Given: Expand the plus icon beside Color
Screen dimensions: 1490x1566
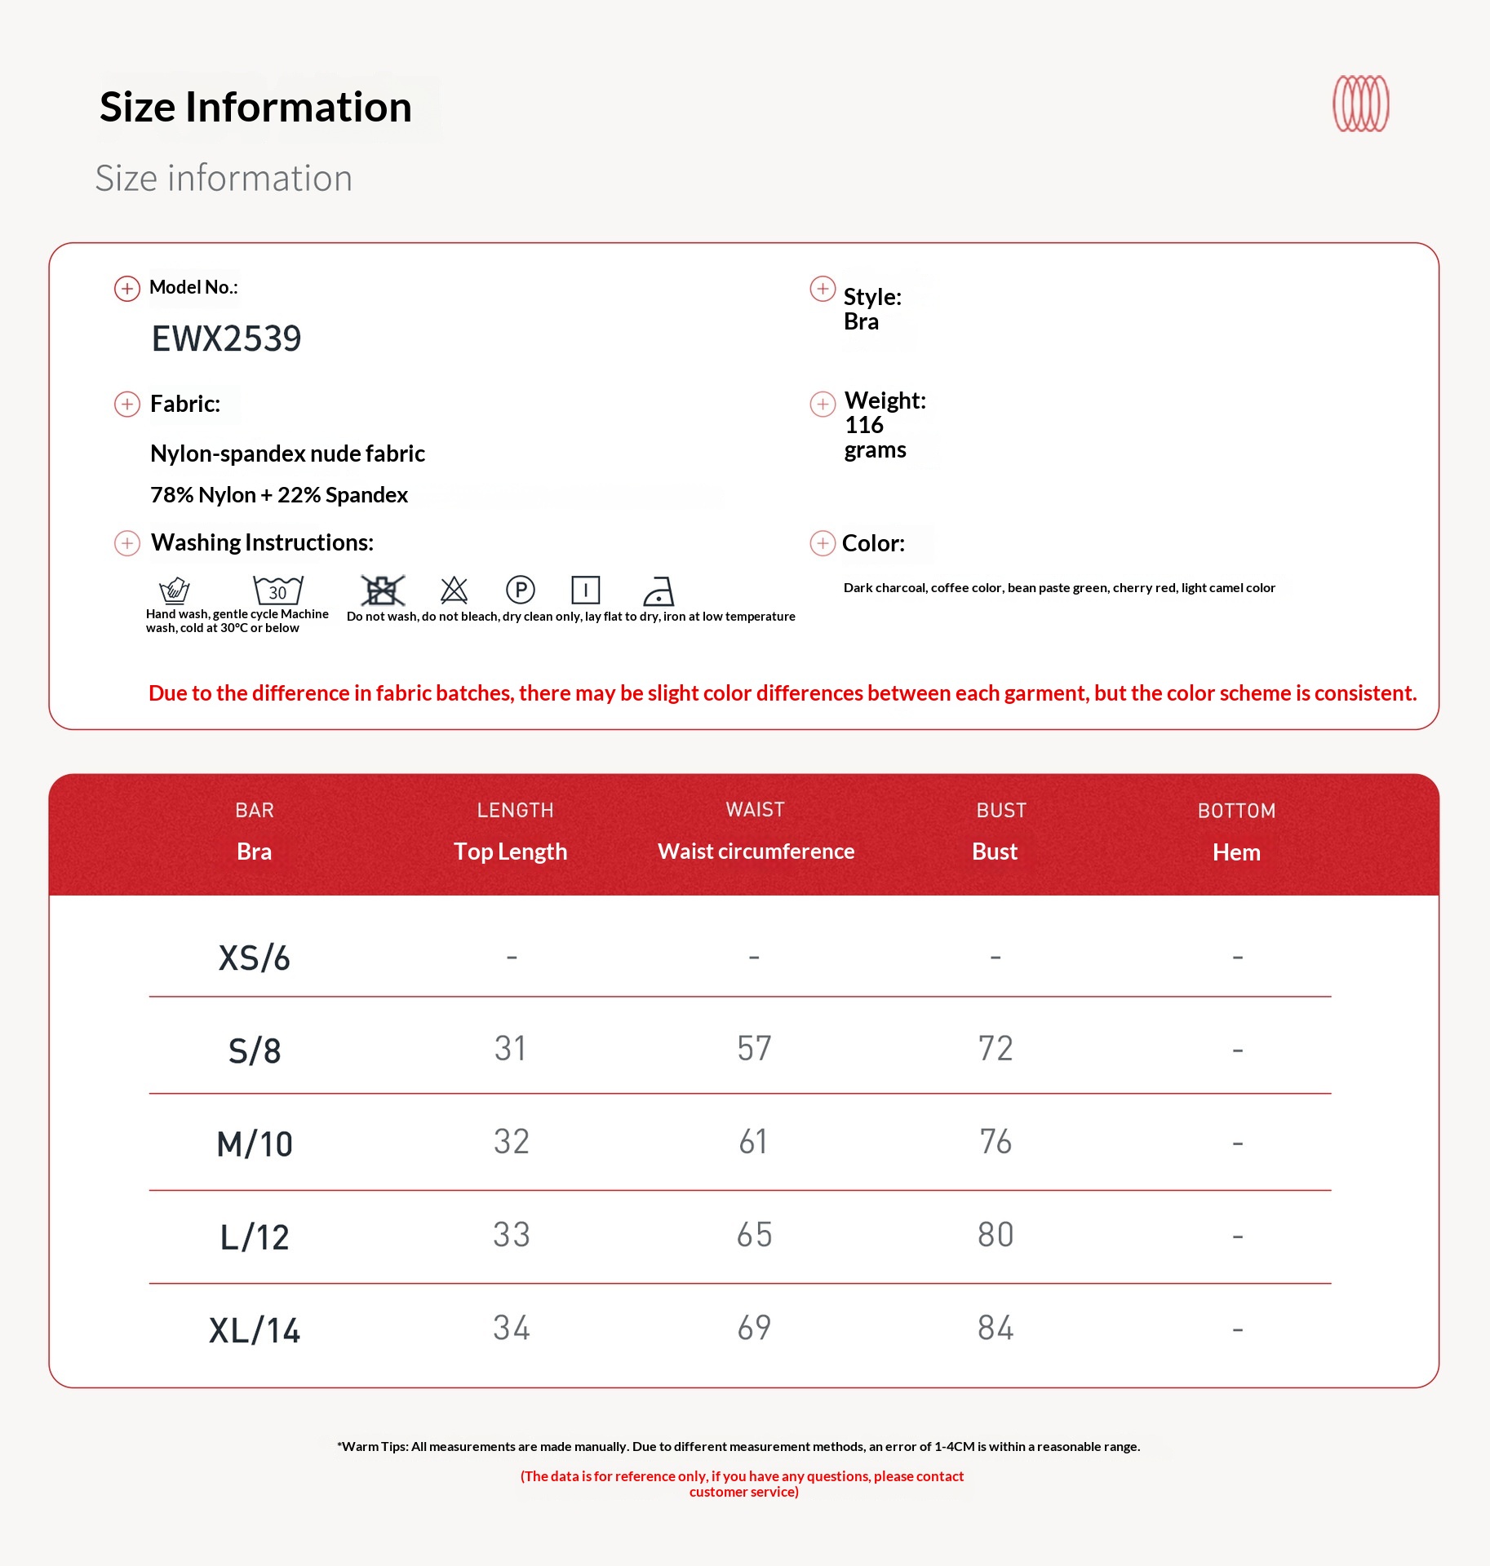Looking at the screenshot, I should point(823,543).
